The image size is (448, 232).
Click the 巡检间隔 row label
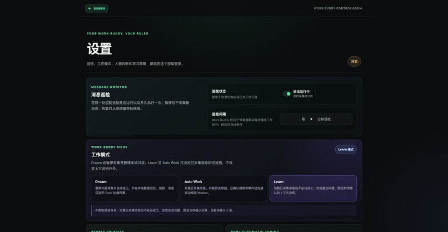pos(219,114)
